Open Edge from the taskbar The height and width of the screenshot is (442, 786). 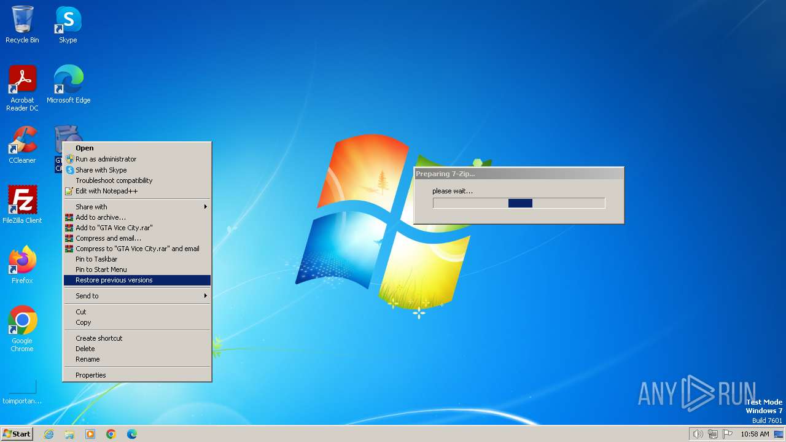point(132,434)
